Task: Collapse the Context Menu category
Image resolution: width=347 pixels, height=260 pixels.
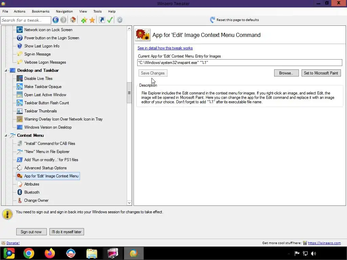Action: (x=6, y=135)
